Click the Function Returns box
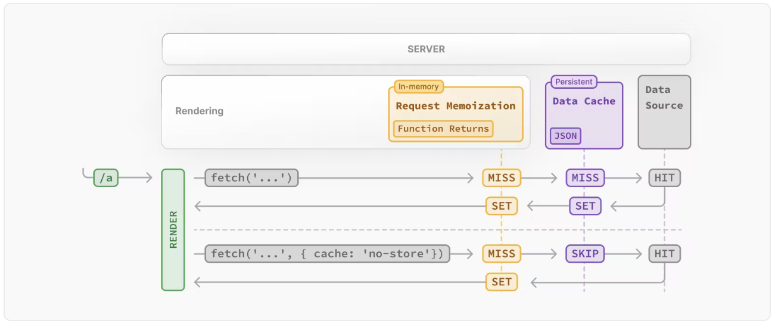 [443, 129]
